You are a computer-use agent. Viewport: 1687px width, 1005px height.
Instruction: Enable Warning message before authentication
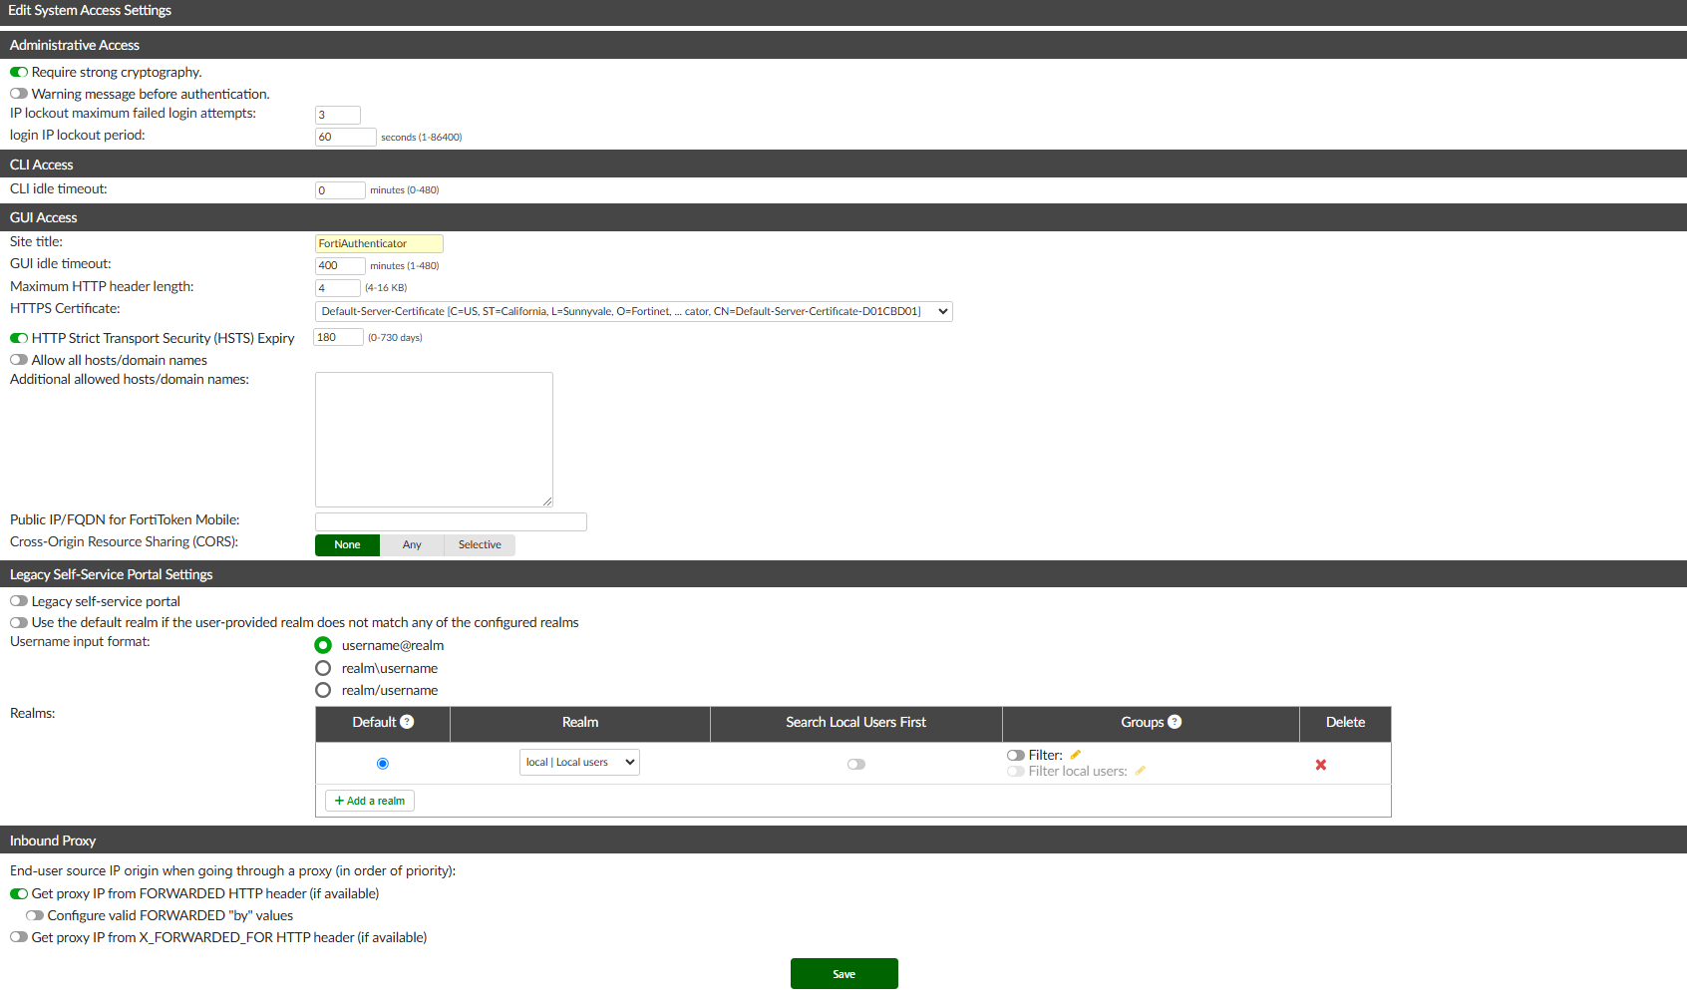(x=19, y=94)
